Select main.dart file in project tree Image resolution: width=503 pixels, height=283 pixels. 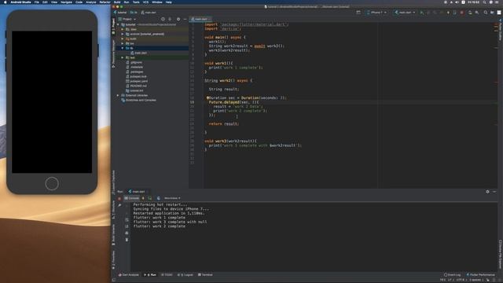(x=138, y=53)
